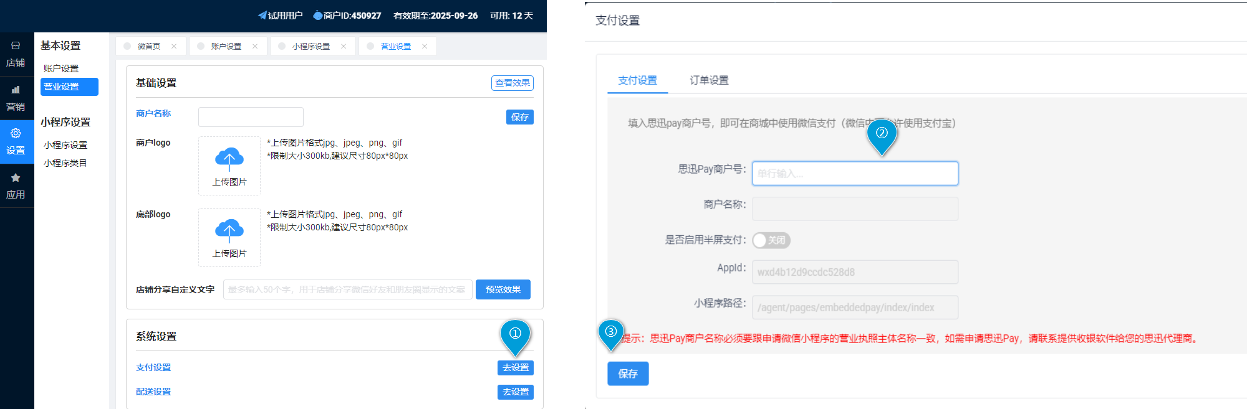The image size is (1247, 409).
Task: Click the 小程序路径 field
Action: tap(855, 308)
